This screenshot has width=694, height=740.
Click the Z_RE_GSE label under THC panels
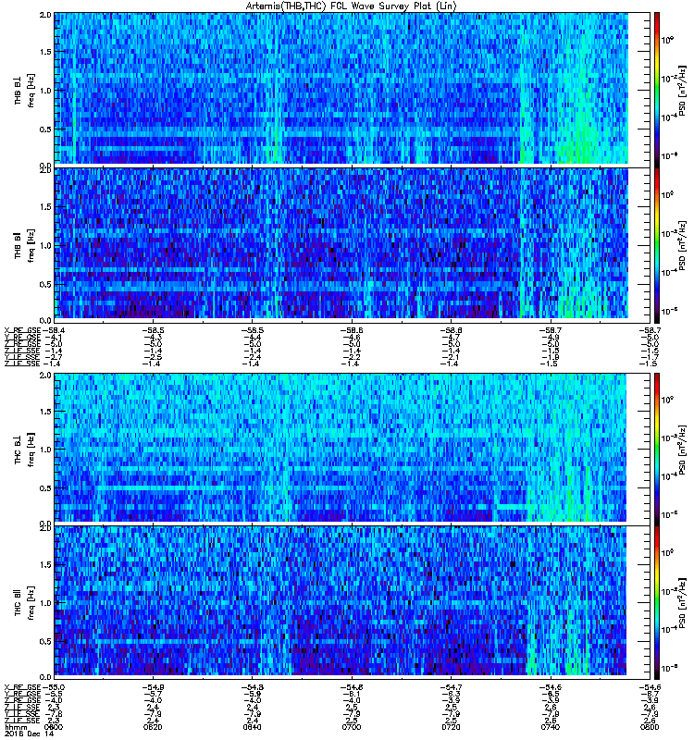[22, 700]
